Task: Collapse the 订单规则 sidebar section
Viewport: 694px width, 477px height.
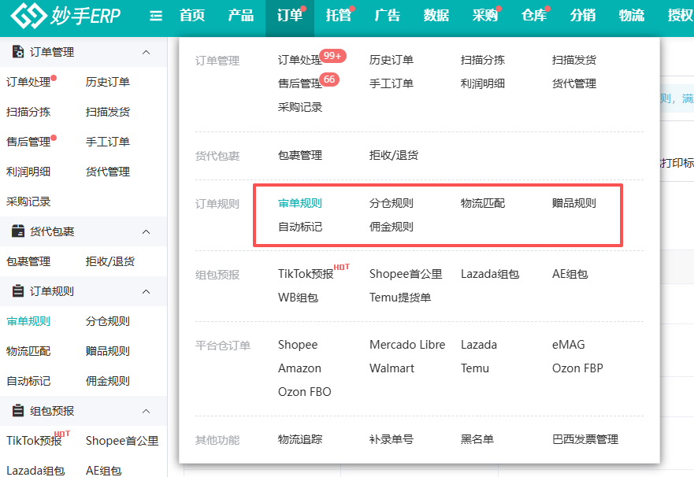Action: click(x=146, y=290)
